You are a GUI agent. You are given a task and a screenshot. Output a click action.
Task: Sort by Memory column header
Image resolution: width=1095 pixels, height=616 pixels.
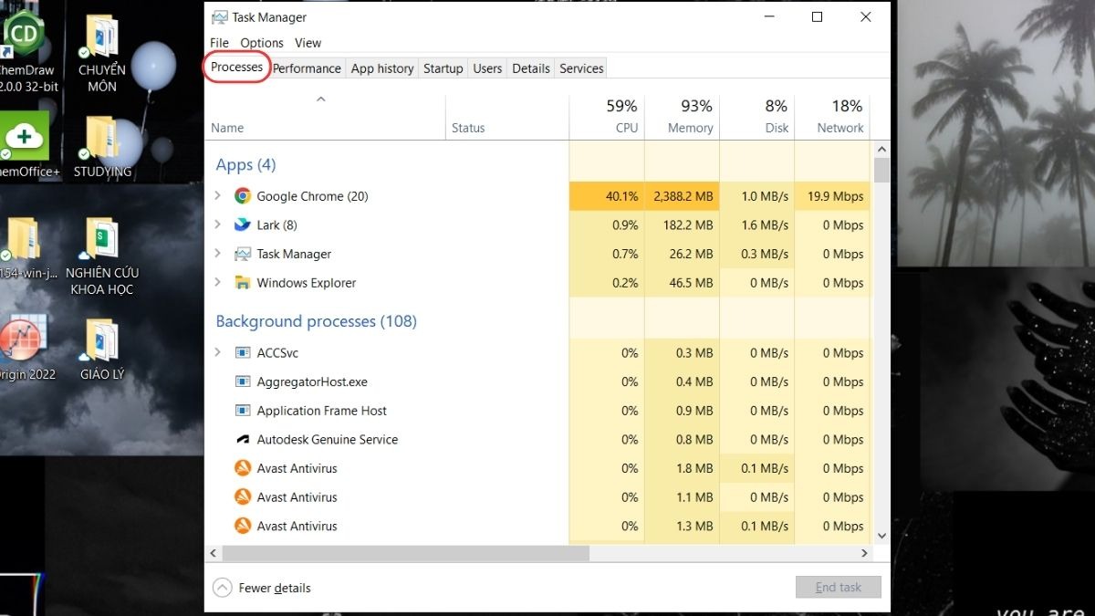pos(682,116)
